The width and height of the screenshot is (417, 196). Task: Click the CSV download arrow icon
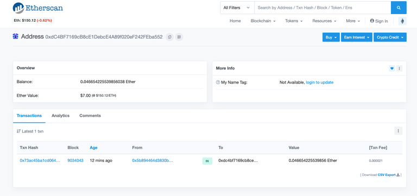click(x=398, y=175)
